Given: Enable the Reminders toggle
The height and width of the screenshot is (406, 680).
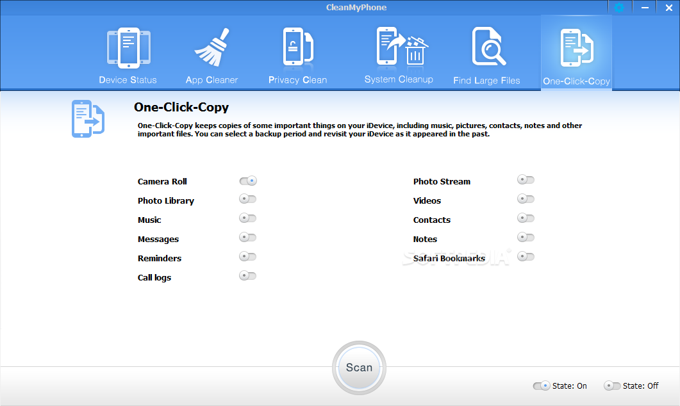Looking at the screenshot, I should tap(247, 257).
